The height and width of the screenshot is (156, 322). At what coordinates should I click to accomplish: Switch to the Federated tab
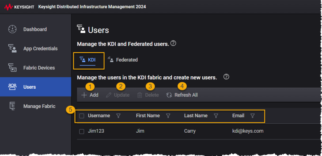pos(122,60)
